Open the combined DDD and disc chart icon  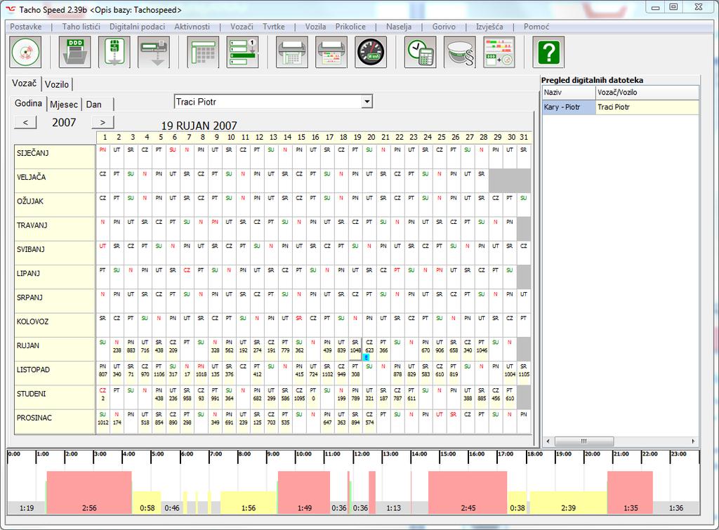pyautogui.click(x=499, y=52)
